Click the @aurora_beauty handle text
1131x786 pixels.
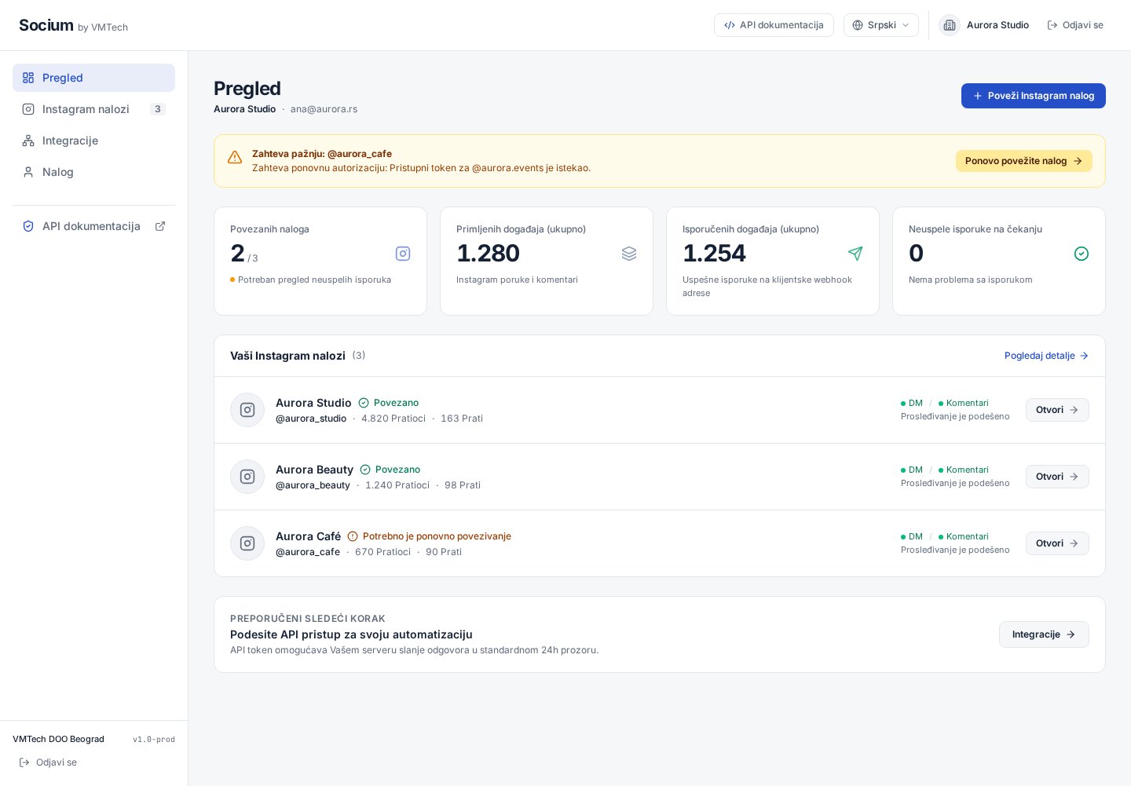313,485
